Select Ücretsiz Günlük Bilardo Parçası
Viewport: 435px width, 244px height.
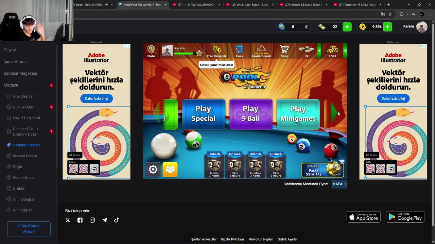(26, 131)
